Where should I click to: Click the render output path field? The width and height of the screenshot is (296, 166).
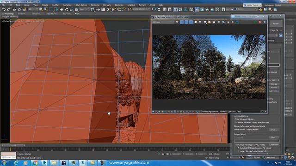(257, 141)
